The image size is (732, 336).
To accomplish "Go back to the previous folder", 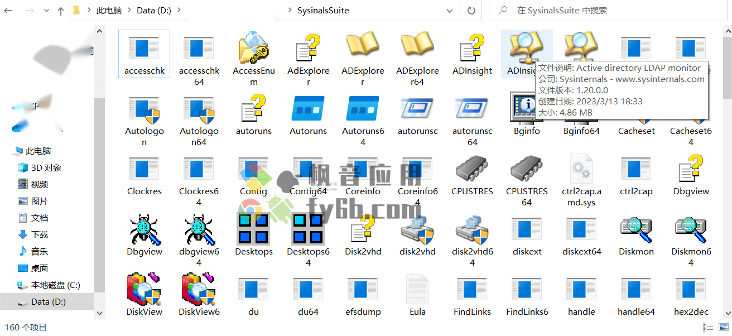I will click(x=8, y=11).
